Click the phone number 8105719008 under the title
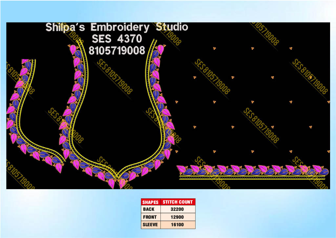The height and width of the screenshot is (238, 336). [117, 51]
